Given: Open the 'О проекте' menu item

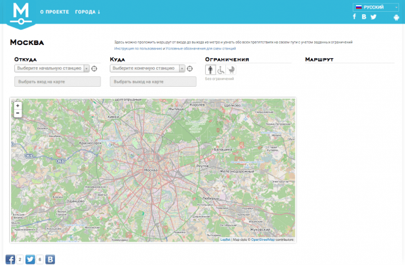Looking at the screenshot, I should pyautogui.click(x=55, y=12).
